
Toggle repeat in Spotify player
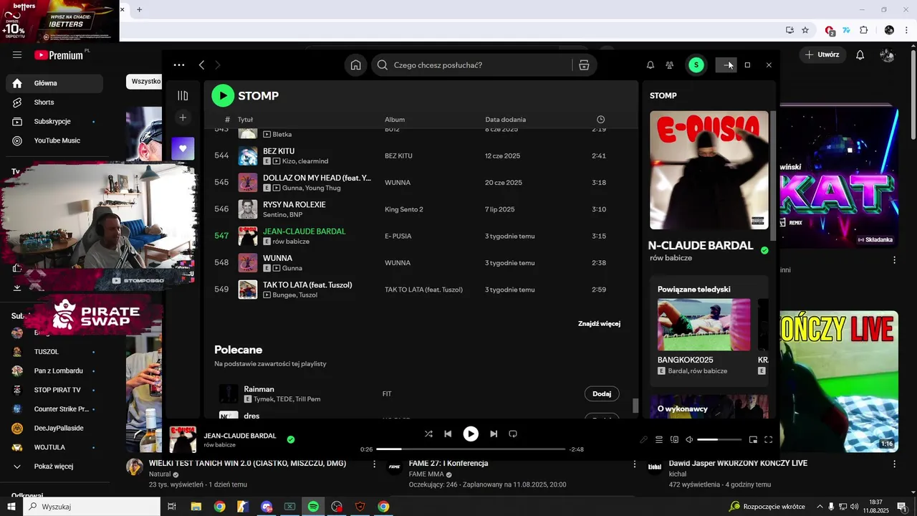click(513, 434)
